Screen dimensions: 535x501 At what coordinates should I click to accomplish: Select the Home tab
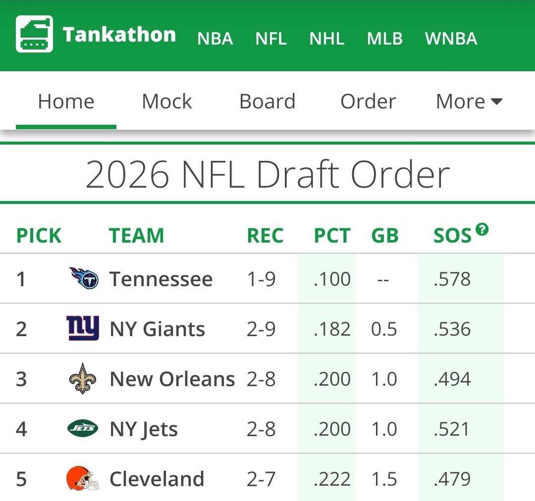pyautogui.click(x=66, y=101)
